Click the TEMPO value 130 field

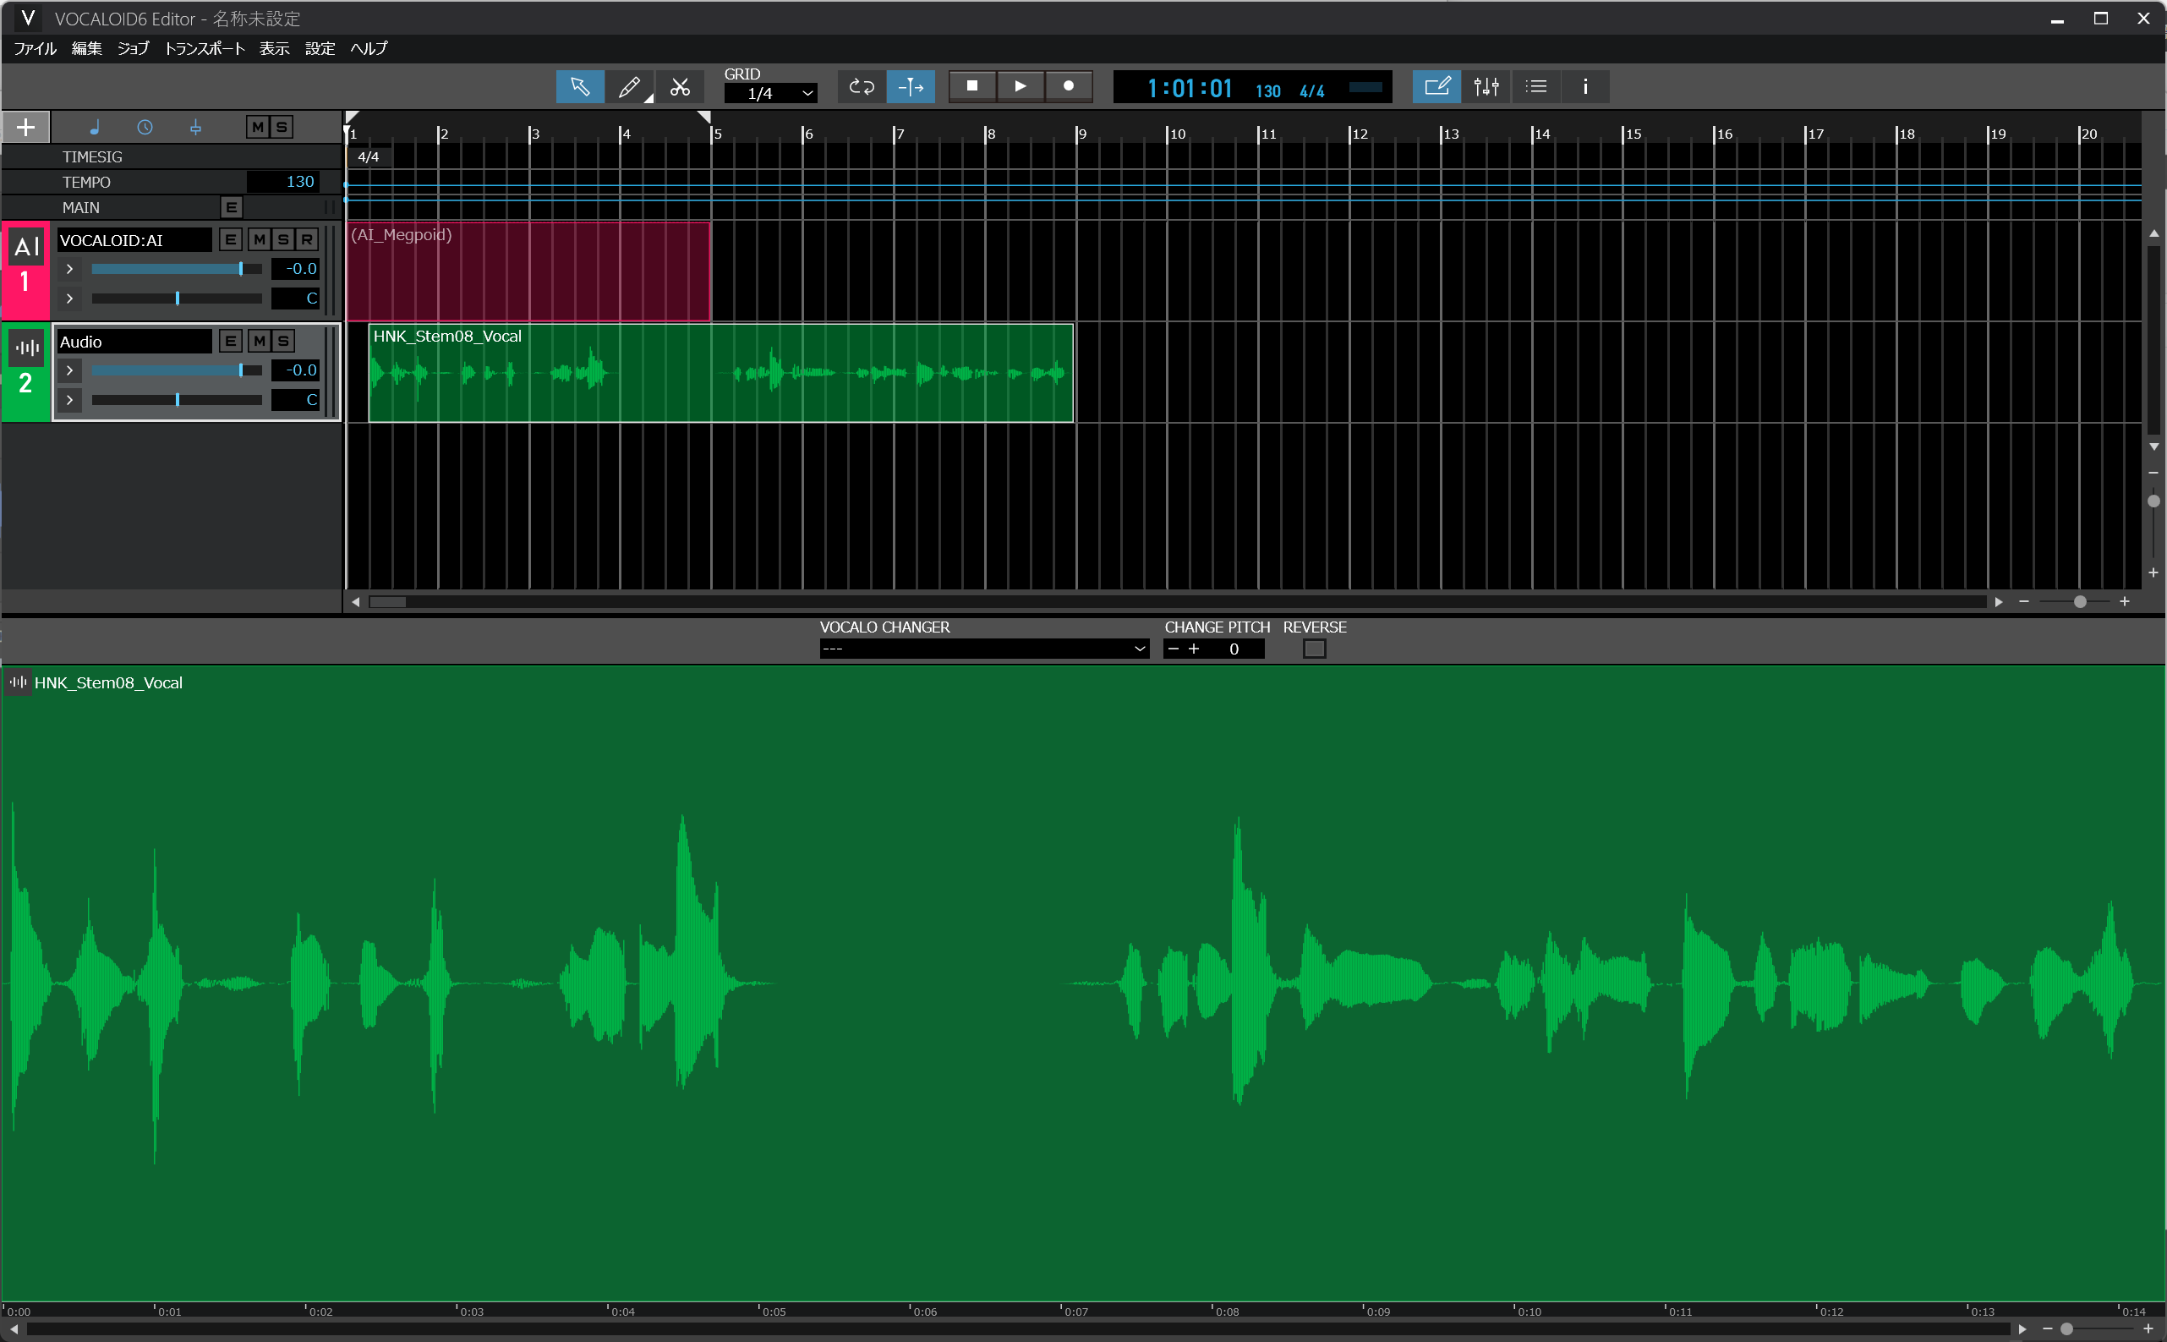pos(282,182)
